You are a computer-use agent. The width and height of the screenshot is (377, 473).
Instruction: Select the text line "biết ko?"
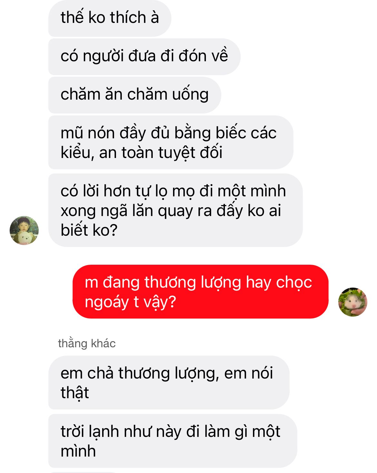point(89,230)
